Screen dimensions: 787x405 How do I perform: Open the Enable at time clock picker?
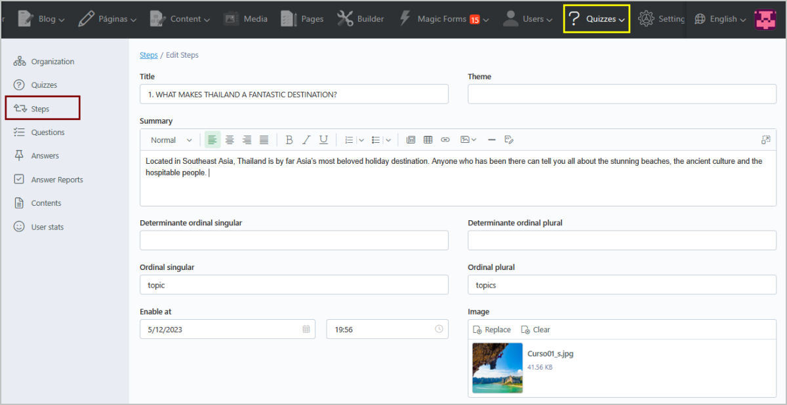pos(439,329)
